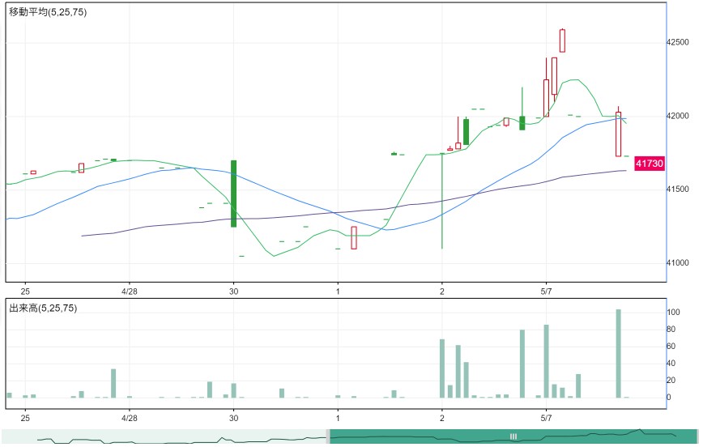703x447 pixels.
Task: Select the volume bar just before 4/28
Action: pyautogui.click(x=113, y=383)
